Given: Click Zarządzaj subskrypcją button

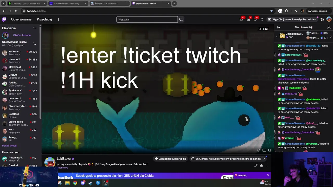Looking at the screenshot, I should 170,159.
